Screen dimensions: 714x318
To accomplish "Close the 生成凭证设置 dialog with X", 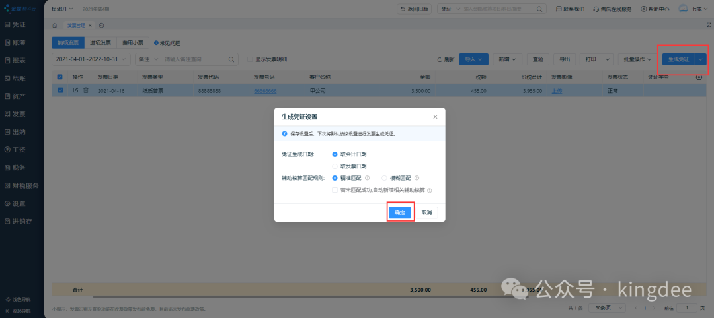I will (x=435, y=117).
